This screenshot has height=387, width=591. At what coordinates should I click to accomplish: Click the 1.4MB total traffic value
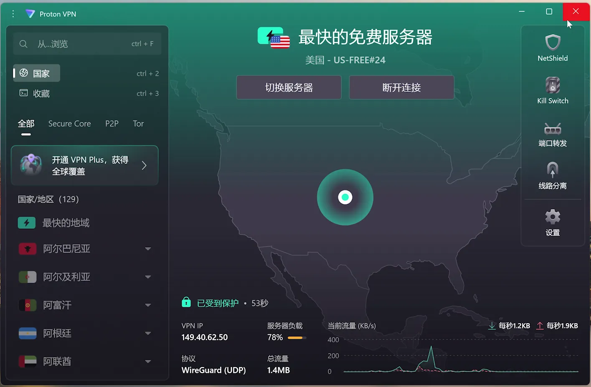[279, 370]
